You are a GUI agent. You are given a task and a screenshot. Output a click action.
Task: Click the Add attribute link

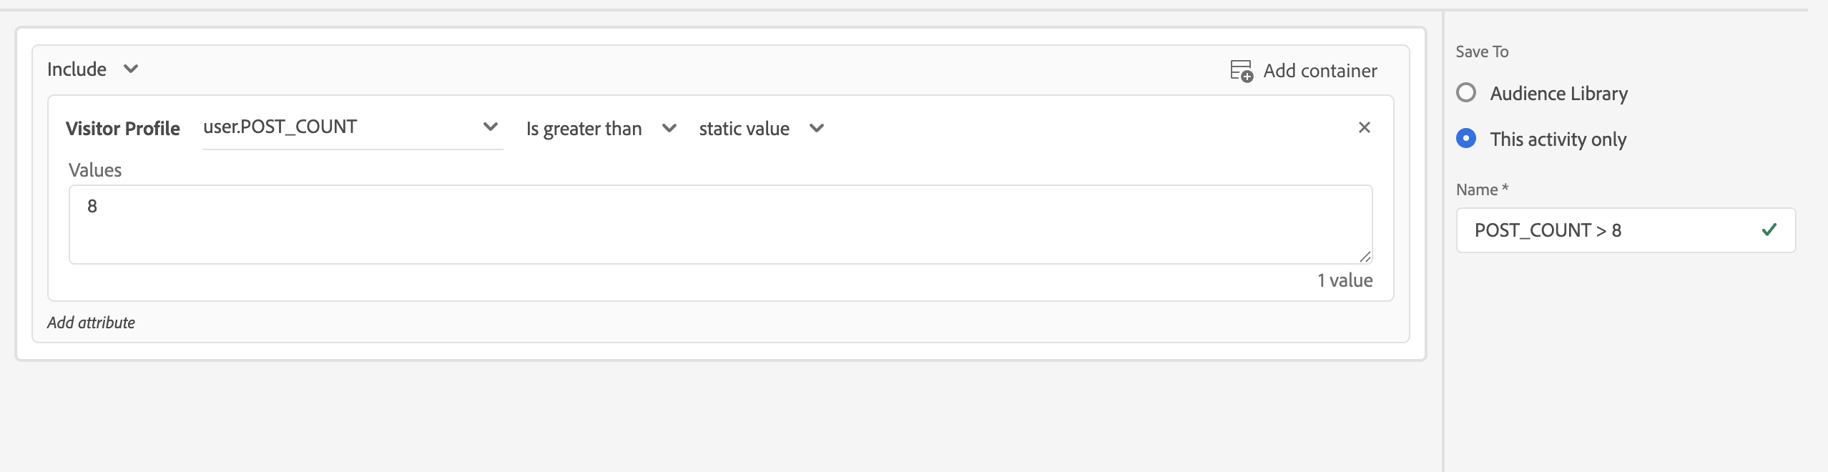tap(91, 323)
